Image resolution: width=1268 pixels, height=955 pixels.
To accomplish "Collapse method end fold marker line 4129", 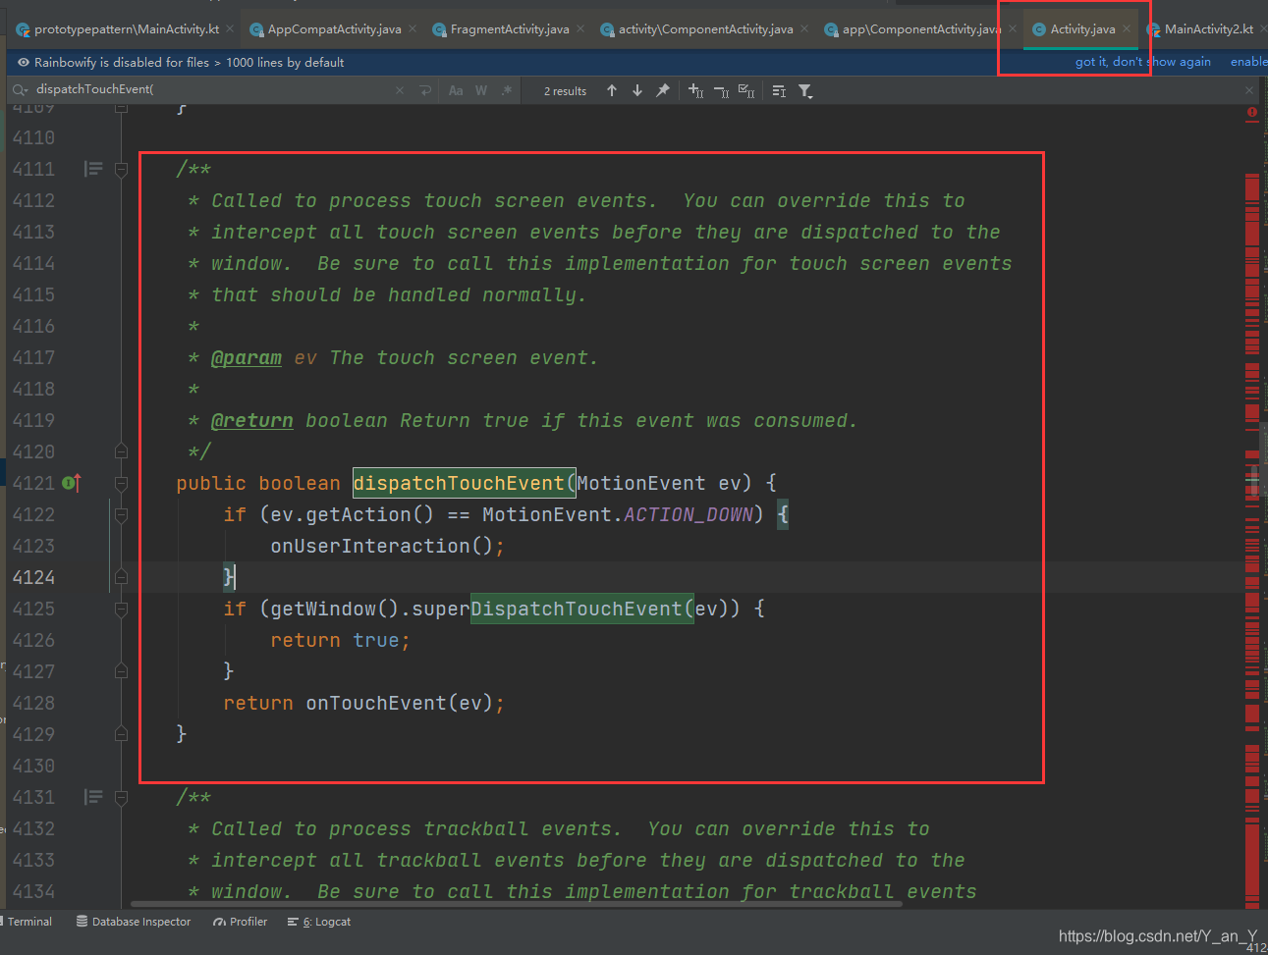I will point(121,734).
